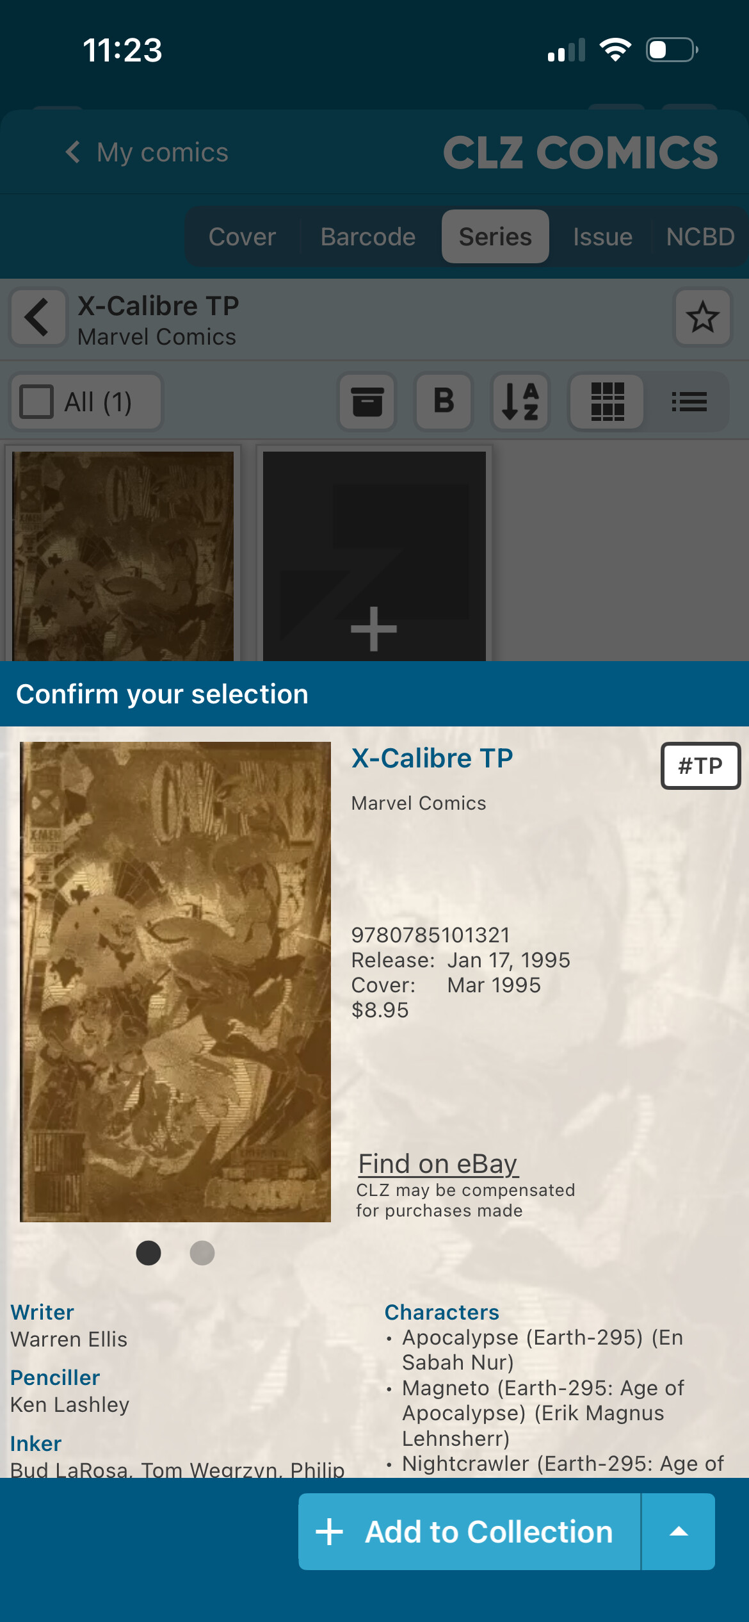Switch to list view
The image size is (749, 1622).
tap(689, 402)
